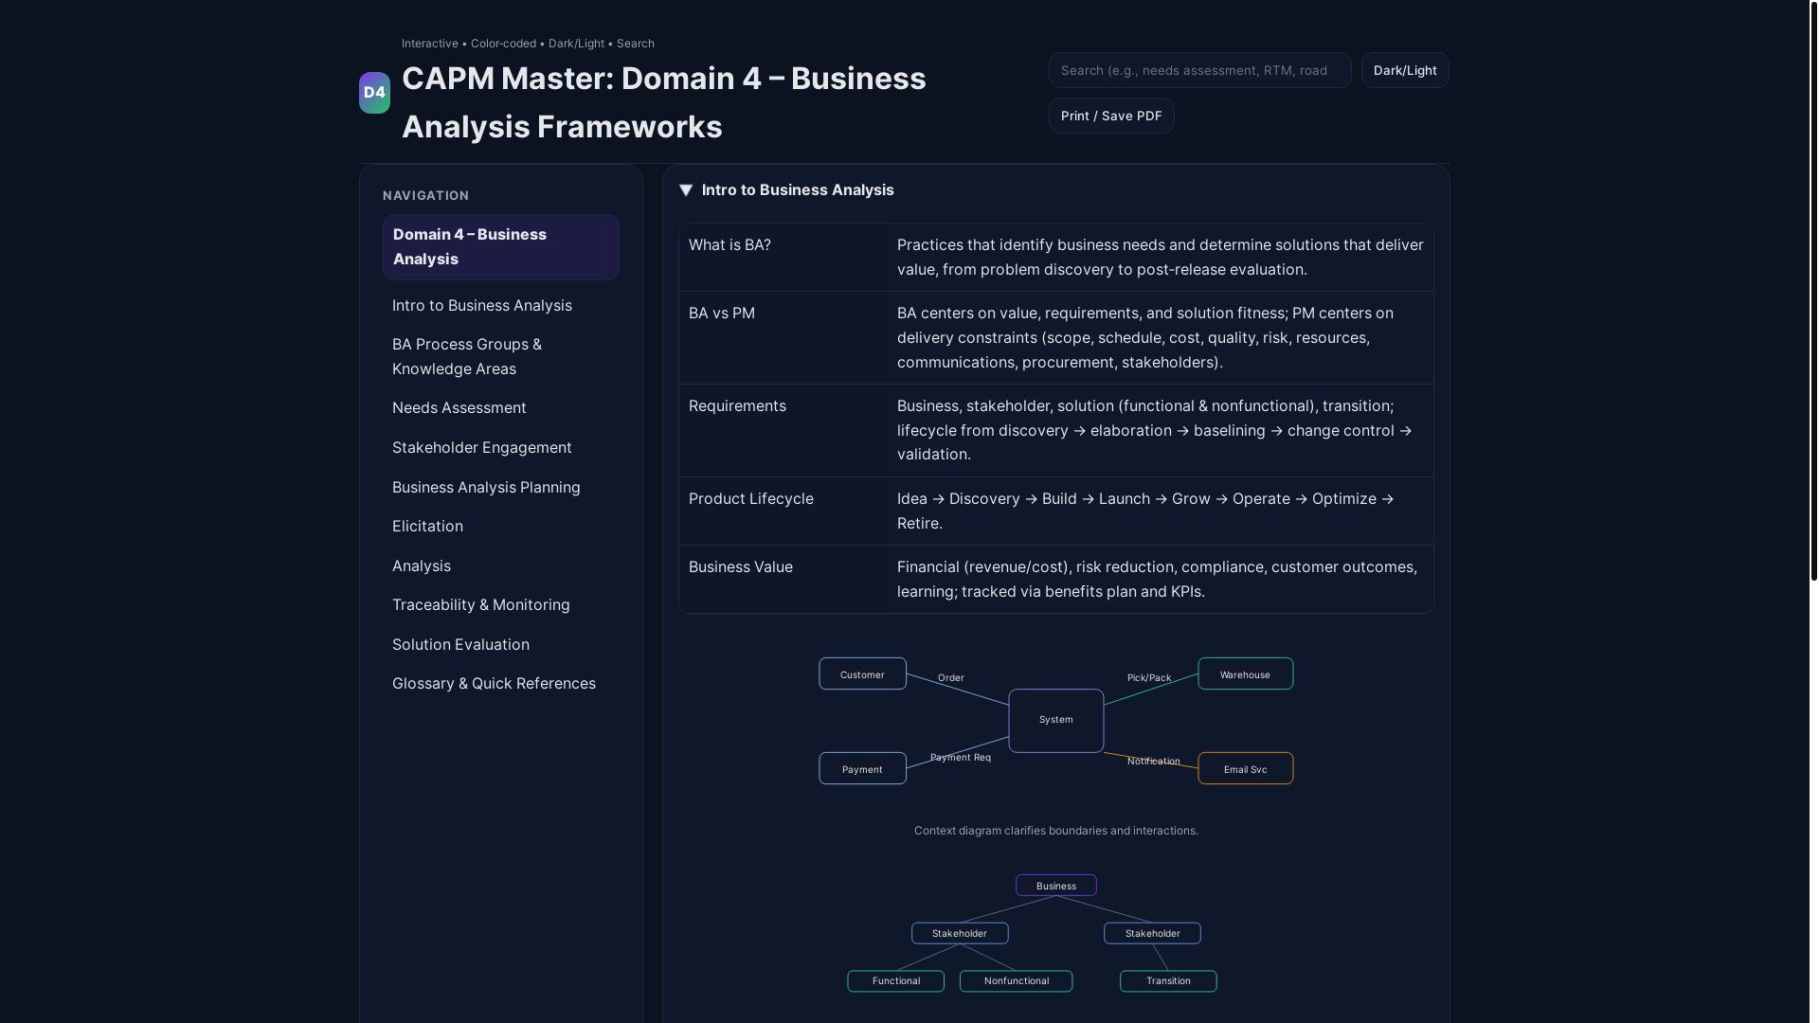Click the CAPM Master page title
Viewport: 1819px width, 1023px height.
[x=664, y=102]
